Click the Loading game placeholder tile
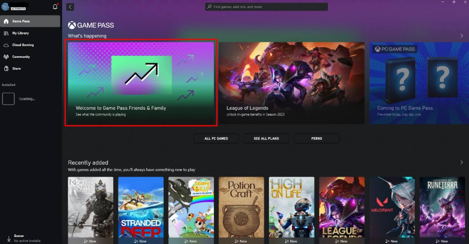Viewport: 469px width, 244px height. pos(9,99)
